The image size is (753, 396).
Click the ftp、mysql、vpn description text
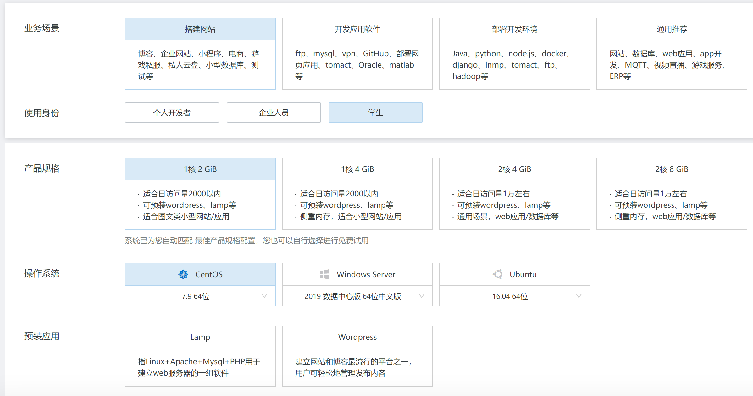coord(357,65)
